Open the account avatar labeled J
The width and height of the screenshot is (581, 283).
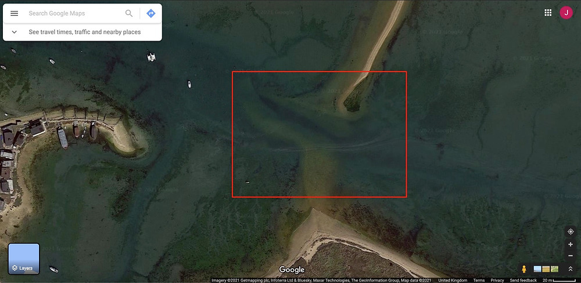566,13
